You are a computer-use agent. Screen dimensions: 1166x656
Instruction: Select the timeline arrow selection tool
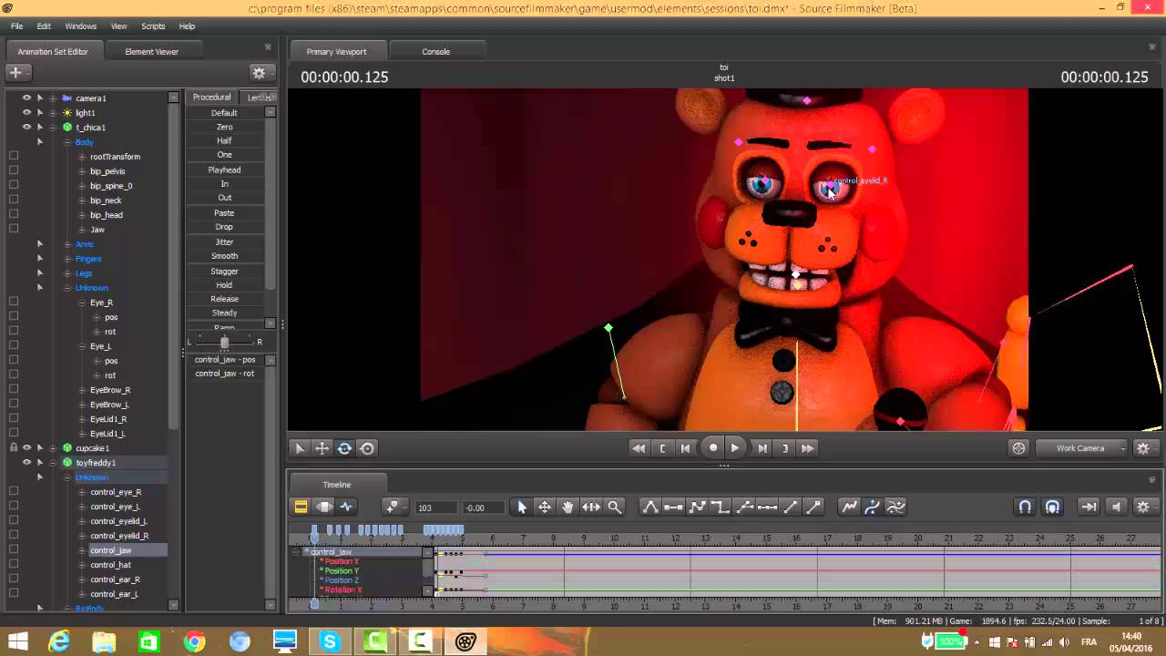(522, 507)
